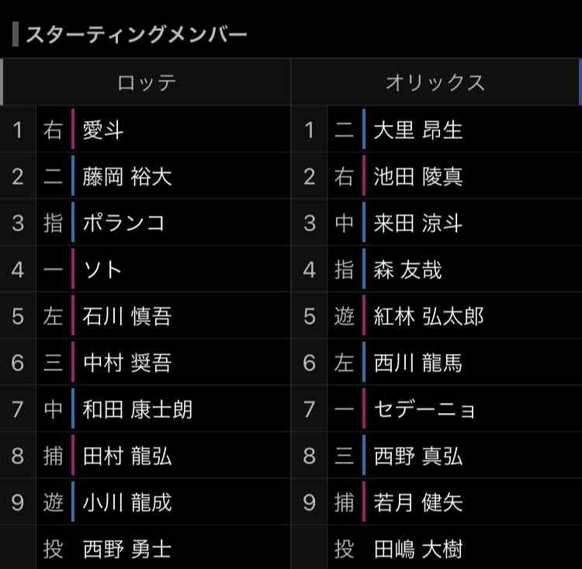Open catcher 田村 龍弘 entry
The width and height of the screenshot is (582, 569).
pyautogui.click(x=127, y=456)
